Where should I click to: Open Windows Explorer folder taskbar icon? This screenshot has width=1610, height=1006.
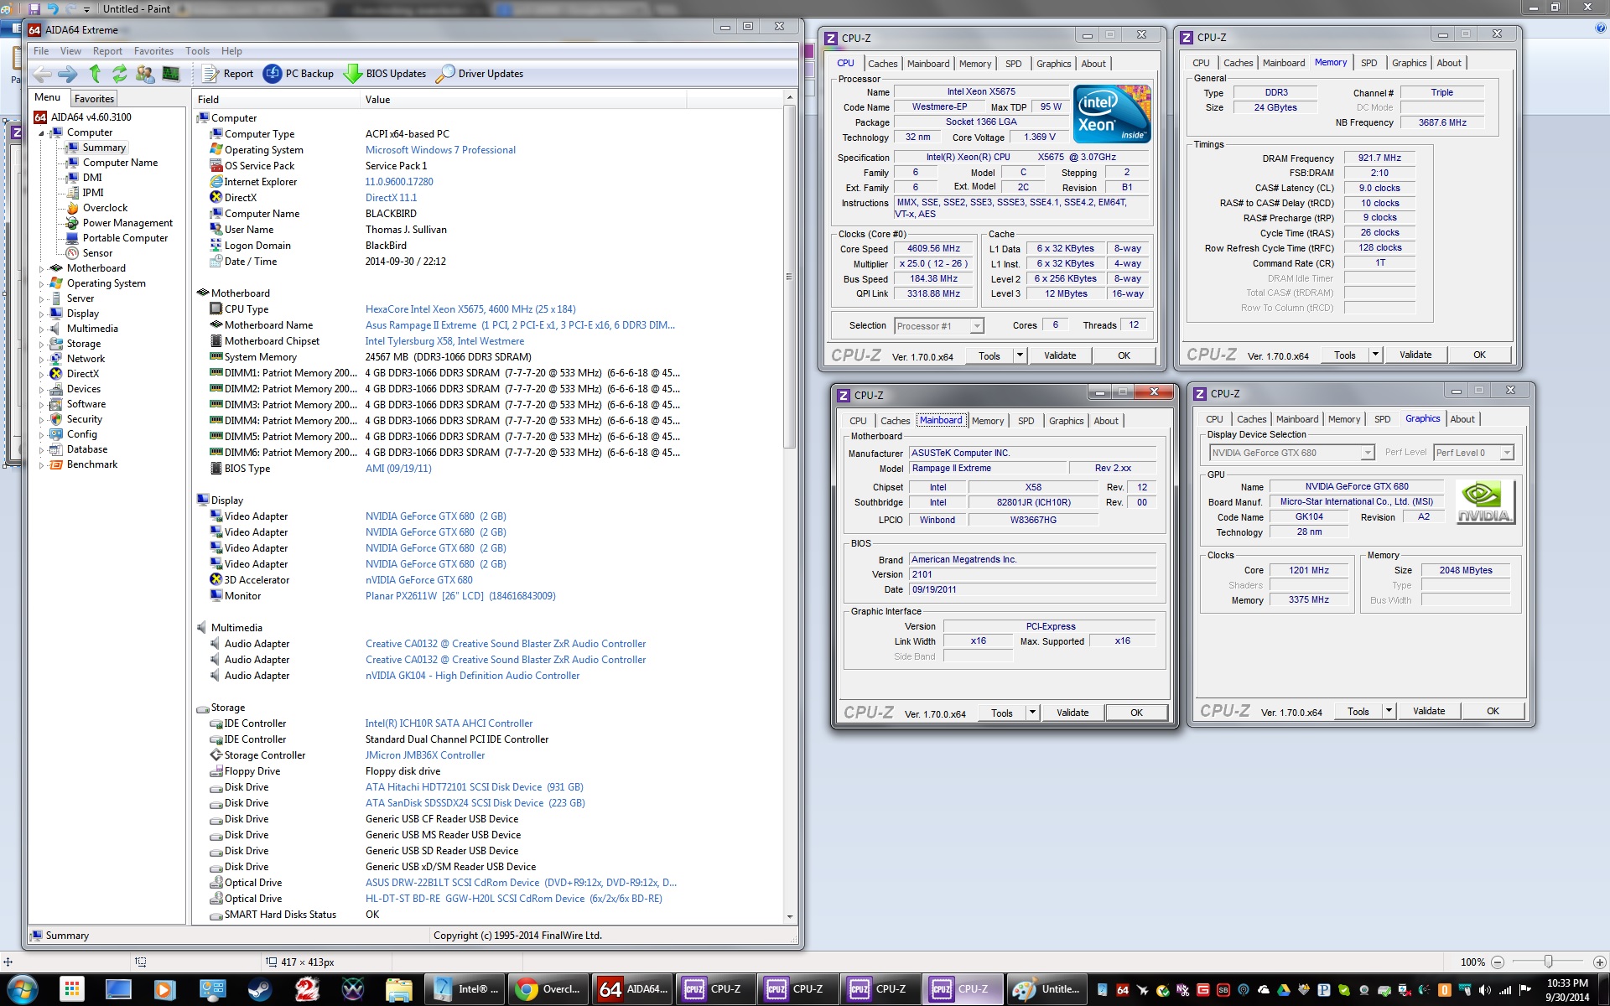[399, 989]
